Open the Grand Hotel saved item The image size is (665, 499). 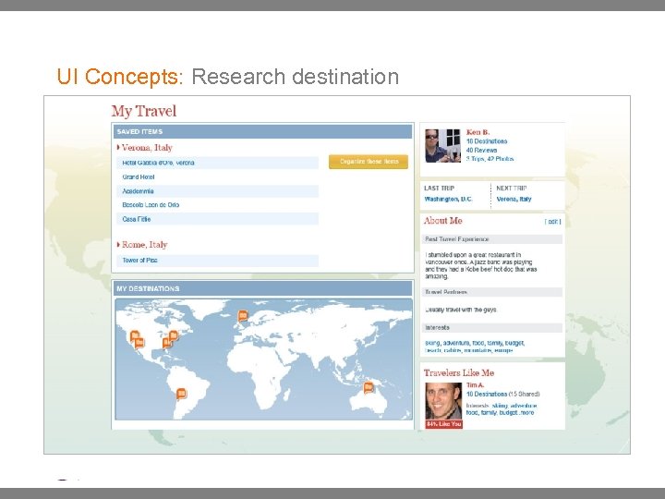tap(218, 176)
